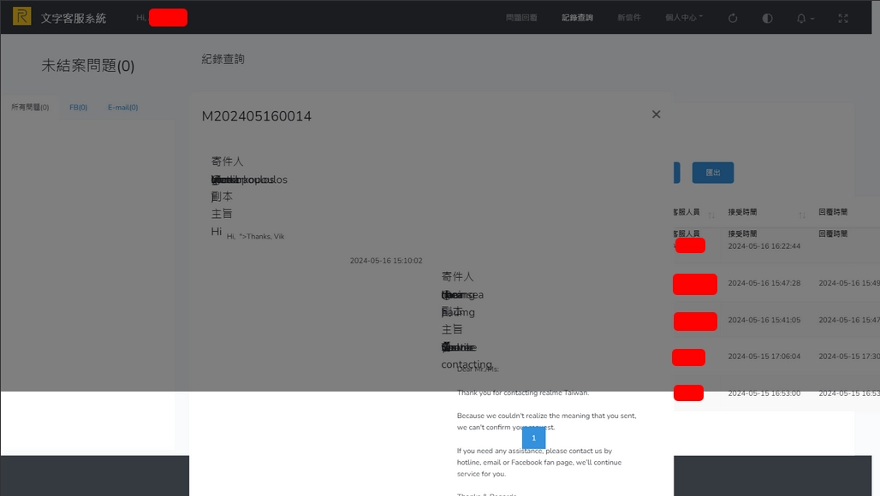Click the message timestamp 2024-05-16 15:10:02
The image size is (880, 496).
(x=386, y=261)
